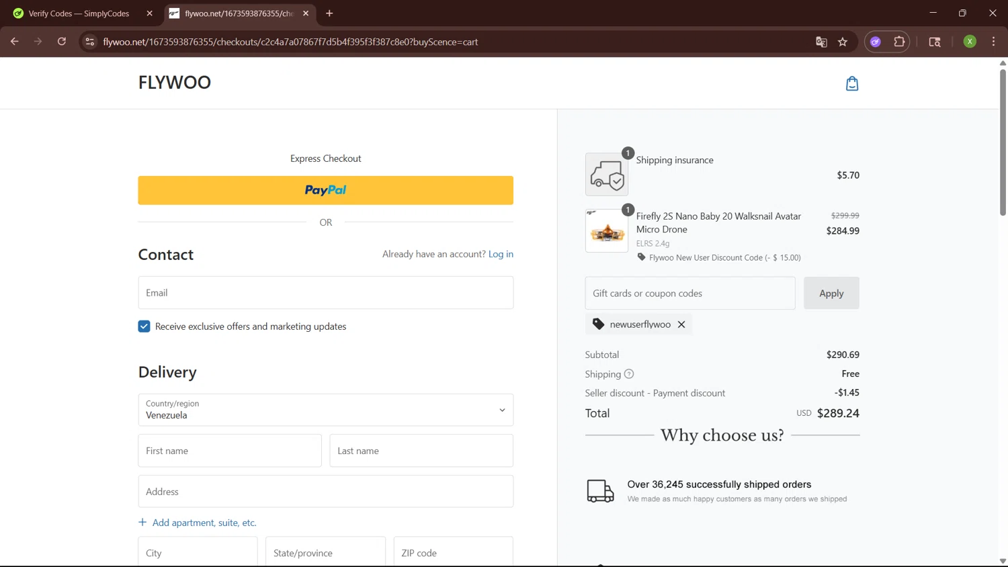Click the Firefly 2S Nano Baby drone thumbnail
1008x567 pixels.
pos(607,231)
